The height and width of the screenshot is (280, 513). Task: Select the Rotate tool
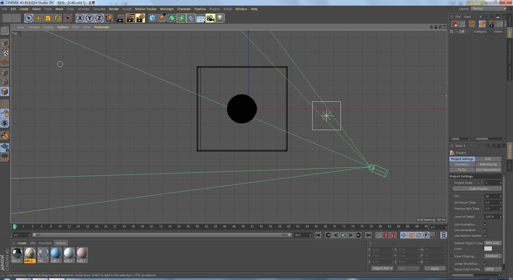pos(57,18)
